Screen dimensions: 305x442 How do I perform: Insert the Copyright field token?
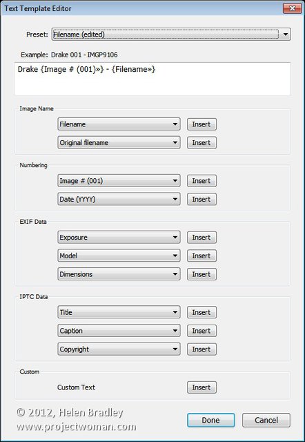click(x=201, y=349)
